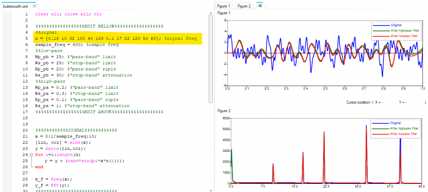Switch to the Figure 2 tab
428x192 pixels.
click(x=244, y=6)
